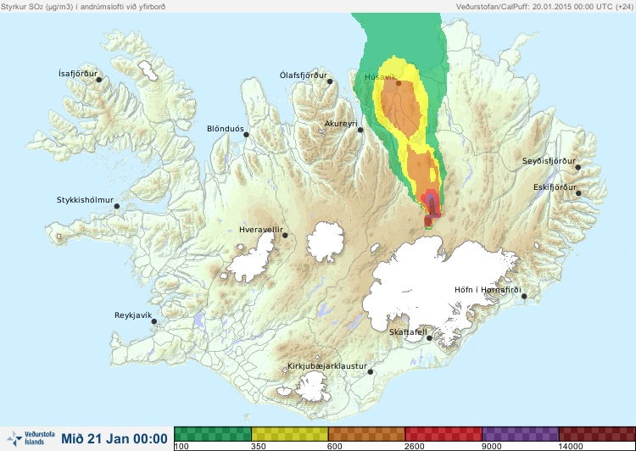Click the 'Reykjavík' label text
The height and width of the screenshot is (451, 636).
point(133,315)
